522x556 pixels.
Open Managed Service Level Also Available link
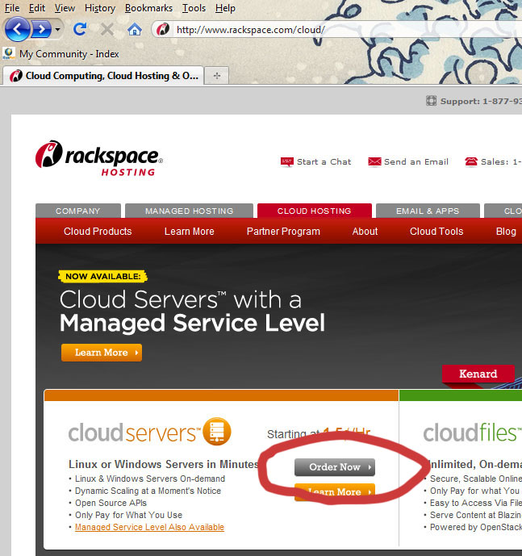pyautogui.click(x=149, y=527)
